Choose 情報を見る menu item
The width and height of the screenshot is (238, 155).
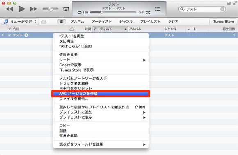tap(101, 54)
